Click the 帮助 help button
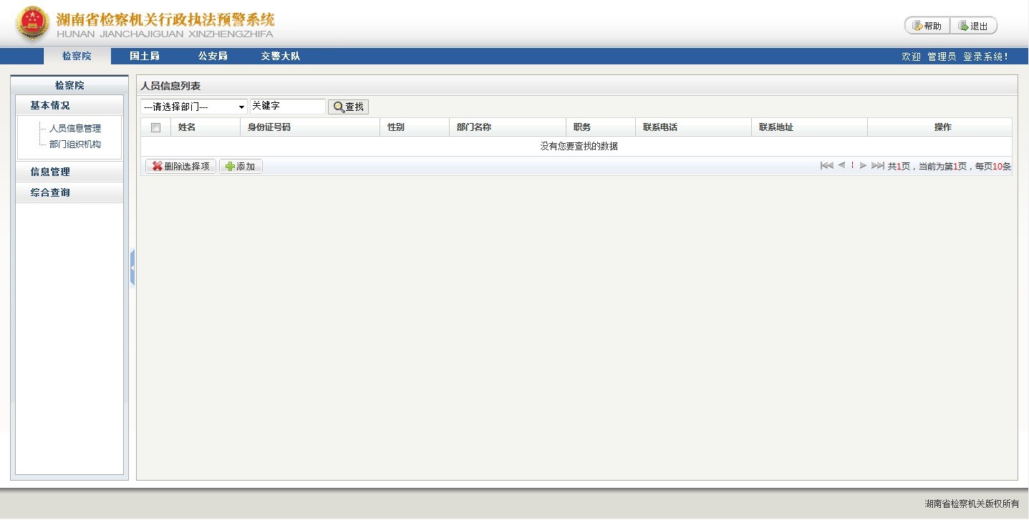 pos(927,26)
